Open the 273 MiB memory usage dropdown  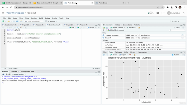[131, 28]
